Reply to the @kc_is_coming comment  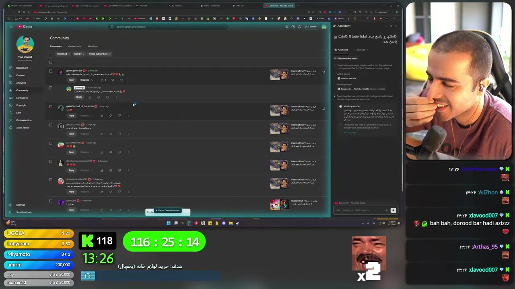[72, 134]
